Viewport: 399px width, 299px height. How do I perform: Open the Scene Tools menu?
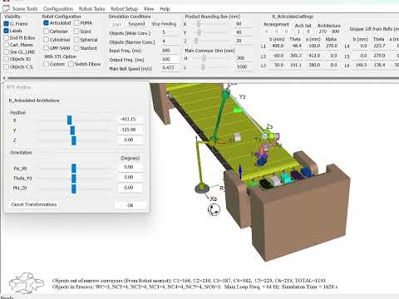(25, 9)
